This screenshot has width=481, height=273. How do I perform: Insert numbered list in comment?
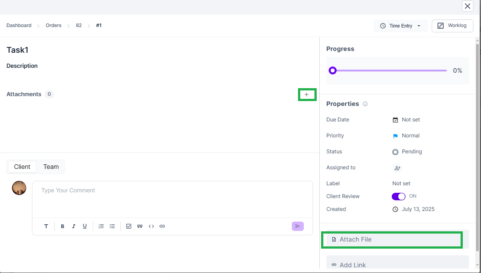point(101,226)
